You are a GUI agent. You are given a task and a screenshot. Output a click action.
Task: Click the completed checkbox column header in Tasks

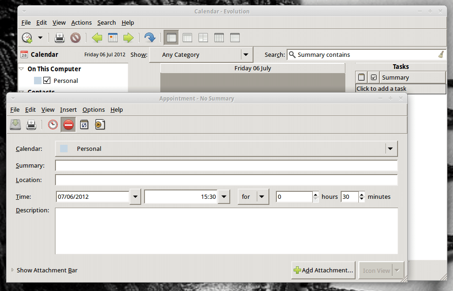[374, 77]
